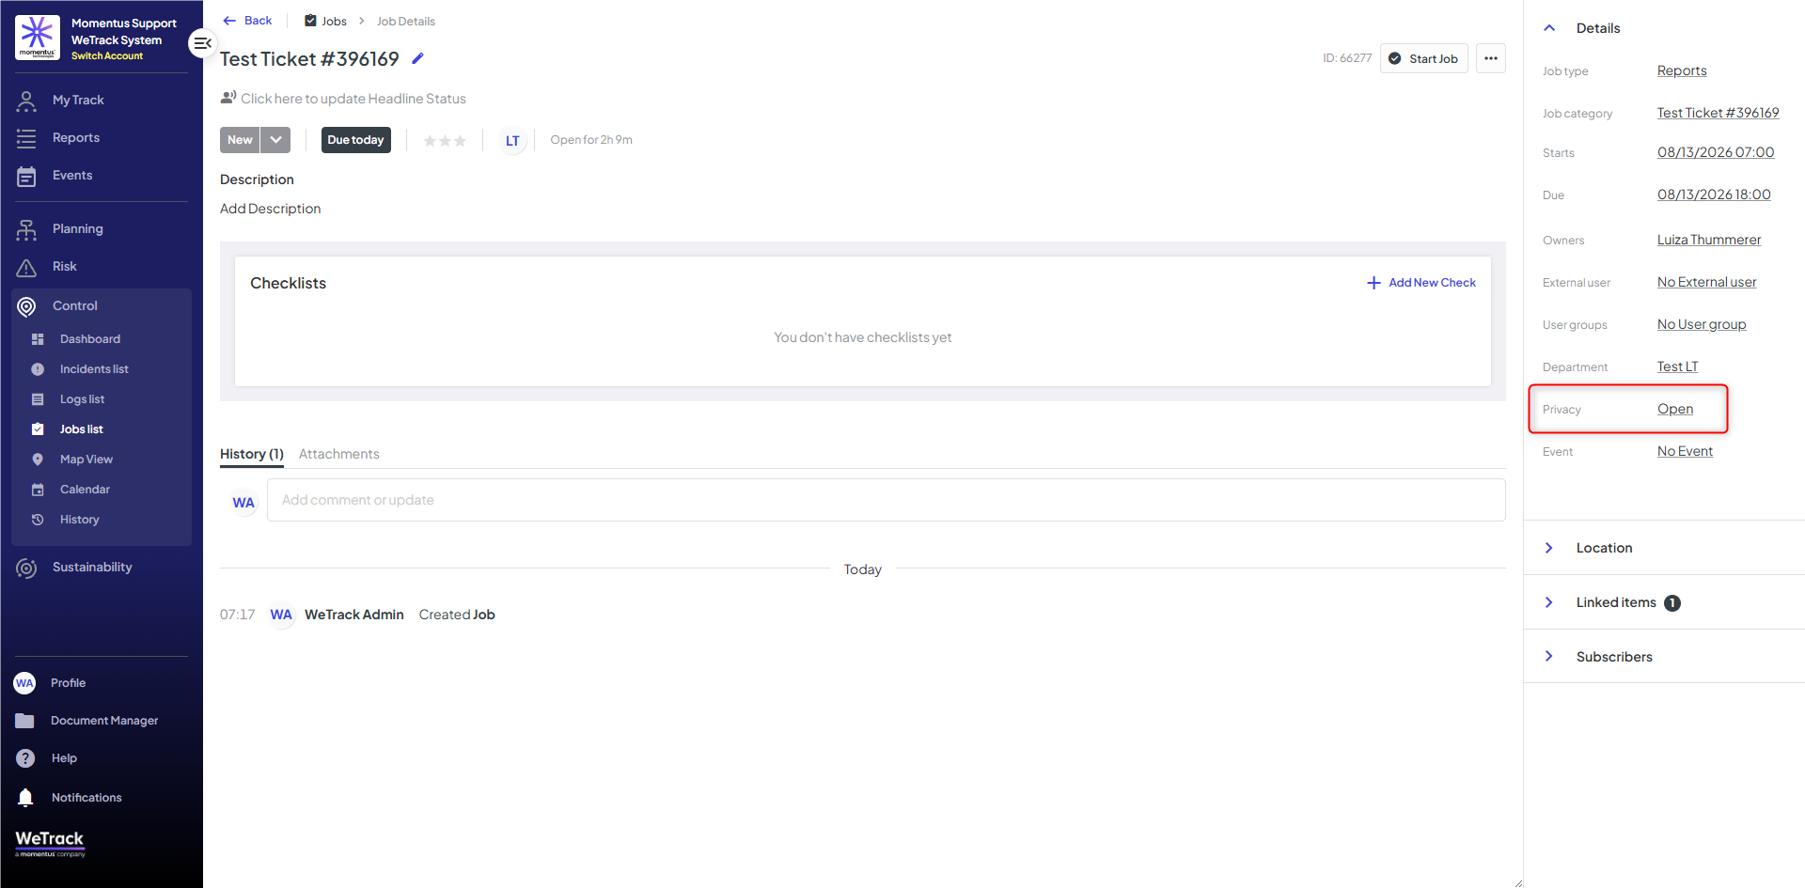Open the History (1) tab
This screenshot has width=1805, height=888.
coord(252,454)
